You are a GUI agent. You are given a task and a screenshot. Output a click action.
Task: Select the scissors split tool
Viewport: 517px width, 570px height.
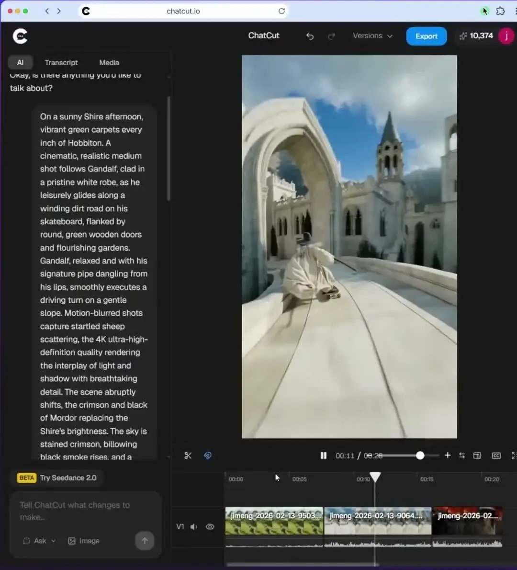188,456
